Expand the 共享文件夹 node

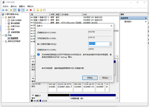point(6,26)
